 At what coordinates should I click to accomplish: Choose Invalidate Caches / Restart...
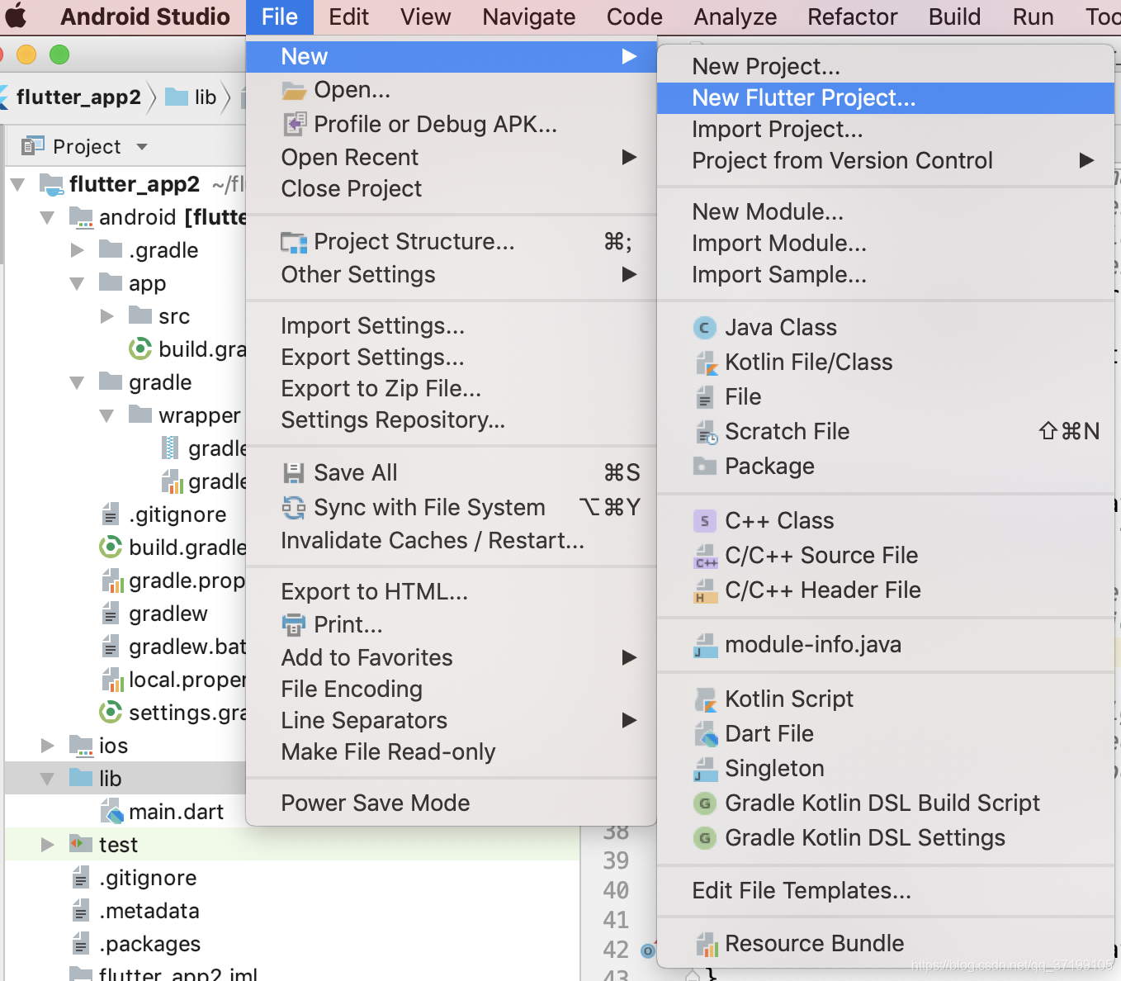(452, 540)
